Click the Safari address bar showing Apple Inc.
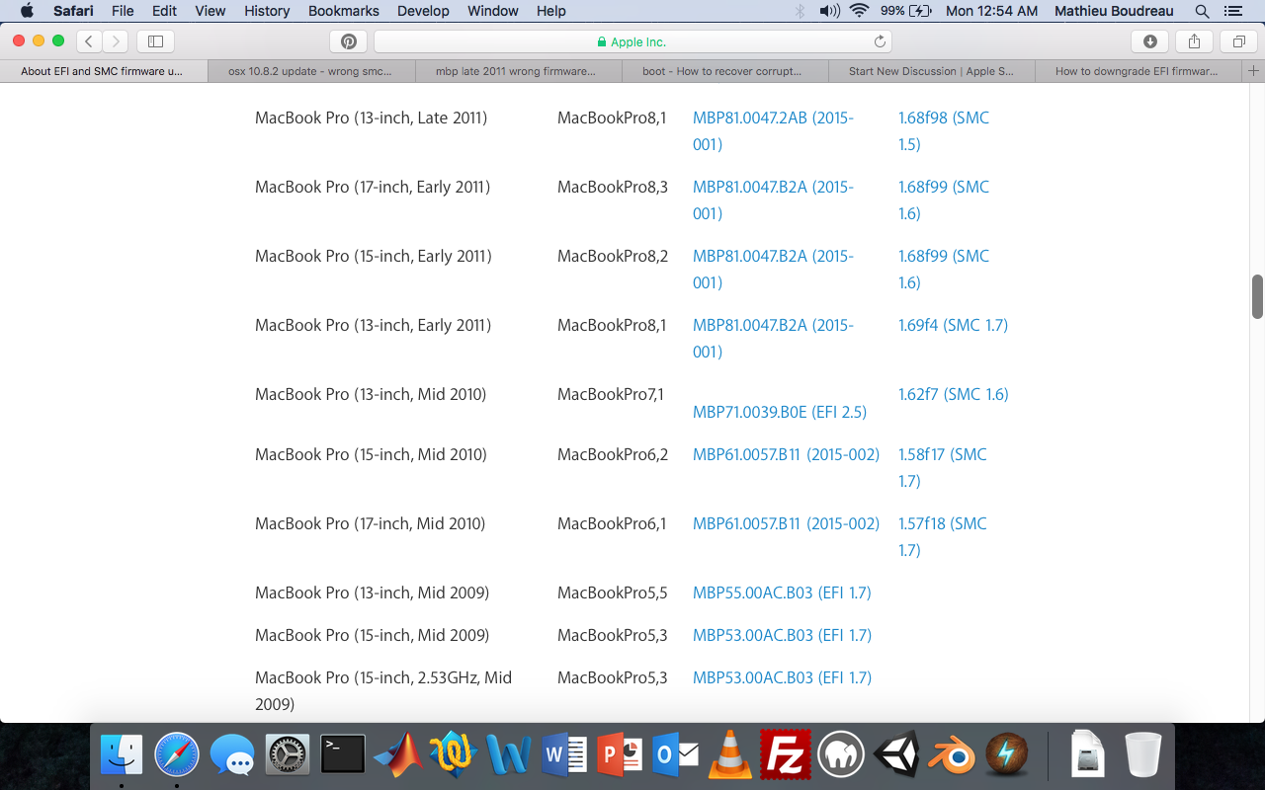This screenshot has width=1265, height=790. 632,41
